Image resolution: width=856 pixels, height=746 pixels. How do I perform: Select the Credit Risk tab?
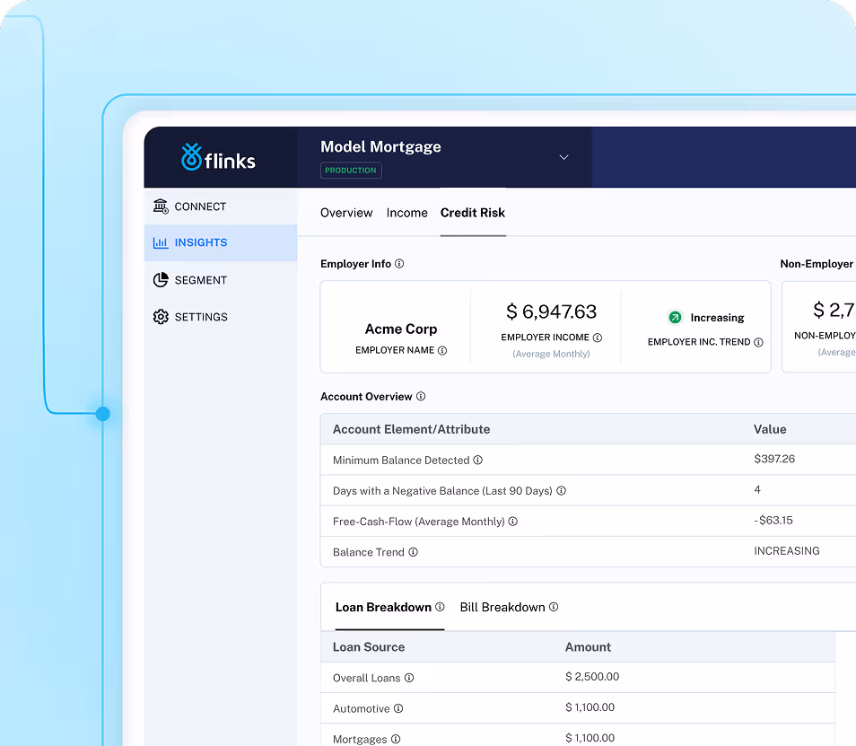coord(473,213)
